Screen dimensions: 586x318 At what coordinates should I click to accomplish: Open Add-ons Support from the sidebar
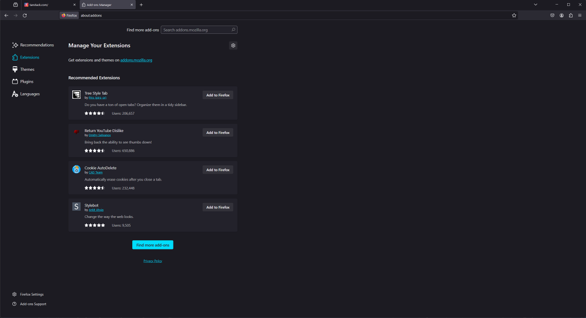click(29, 304)
